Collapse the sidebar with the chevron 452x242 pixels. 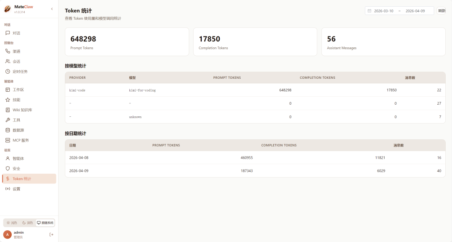52,9
